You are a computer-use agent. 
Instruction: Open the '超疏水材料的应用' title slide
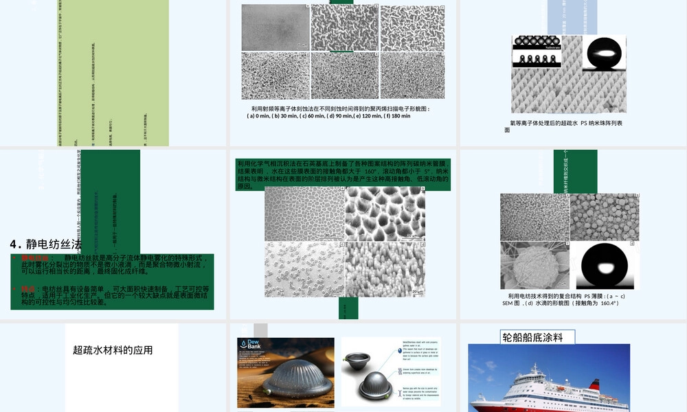click(x=113, y=367)
